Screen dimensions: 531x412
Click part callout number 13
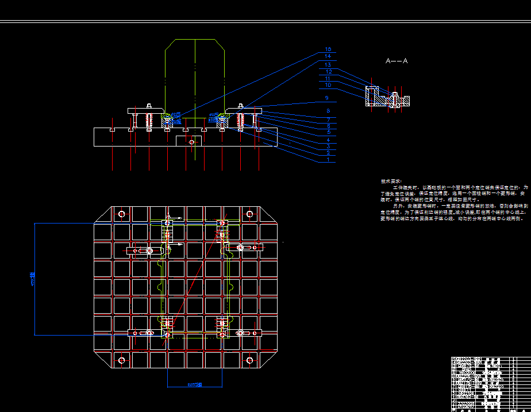pos(328,65)
